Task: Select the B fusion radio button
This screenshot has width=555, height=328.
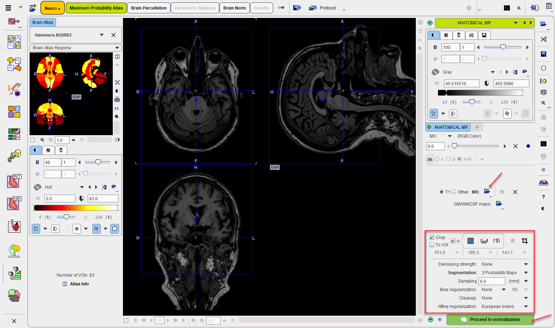Action: (449, 159)
